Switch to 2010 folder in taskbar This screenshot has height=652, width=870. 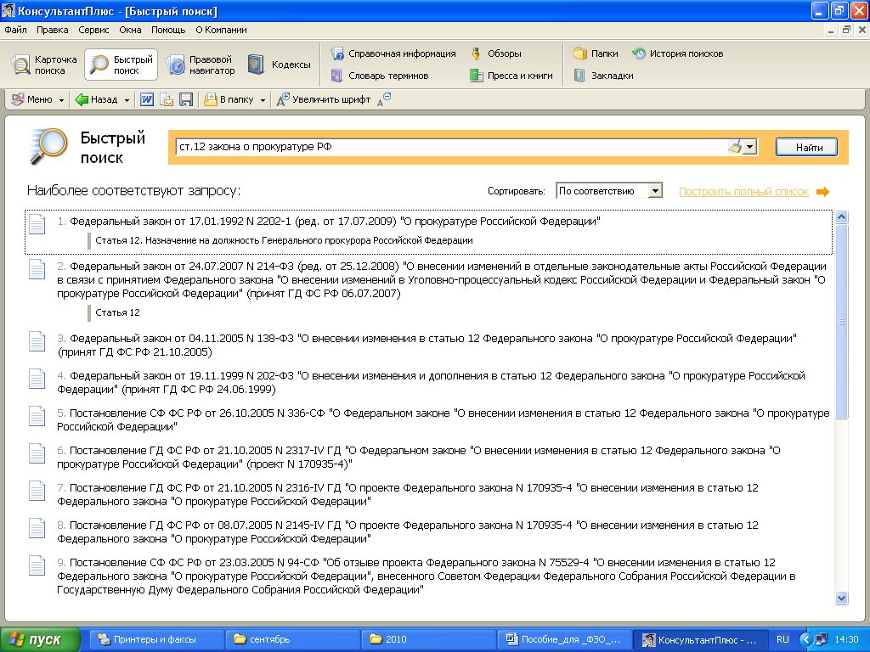click(x=428, y=640)
